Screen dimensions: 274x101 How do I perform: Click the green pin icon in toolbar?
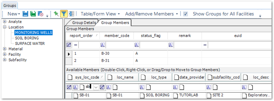click(x=56, y=14)
